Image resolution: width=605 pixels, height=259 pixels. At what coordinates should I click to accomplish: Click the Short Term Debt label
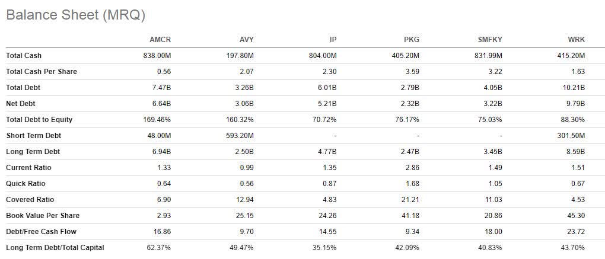[x=34, y=136]
